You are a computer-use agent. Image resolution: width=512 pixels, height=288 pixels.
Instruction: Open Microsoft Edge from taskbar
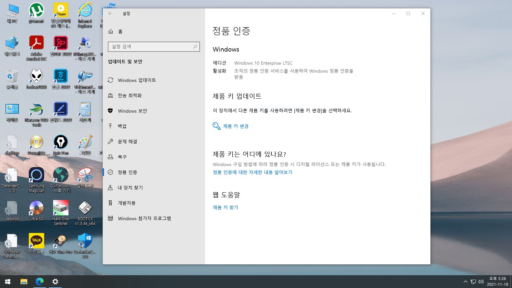pyautogui.click(x=39, y=282)
